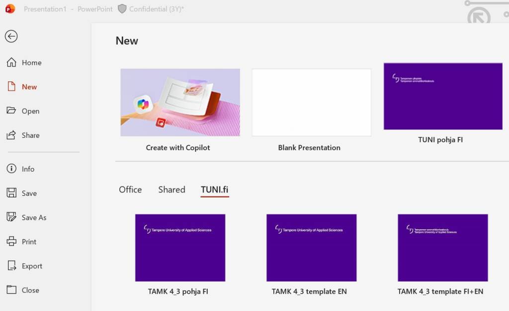Click the New document icon

tap(11, 86)
